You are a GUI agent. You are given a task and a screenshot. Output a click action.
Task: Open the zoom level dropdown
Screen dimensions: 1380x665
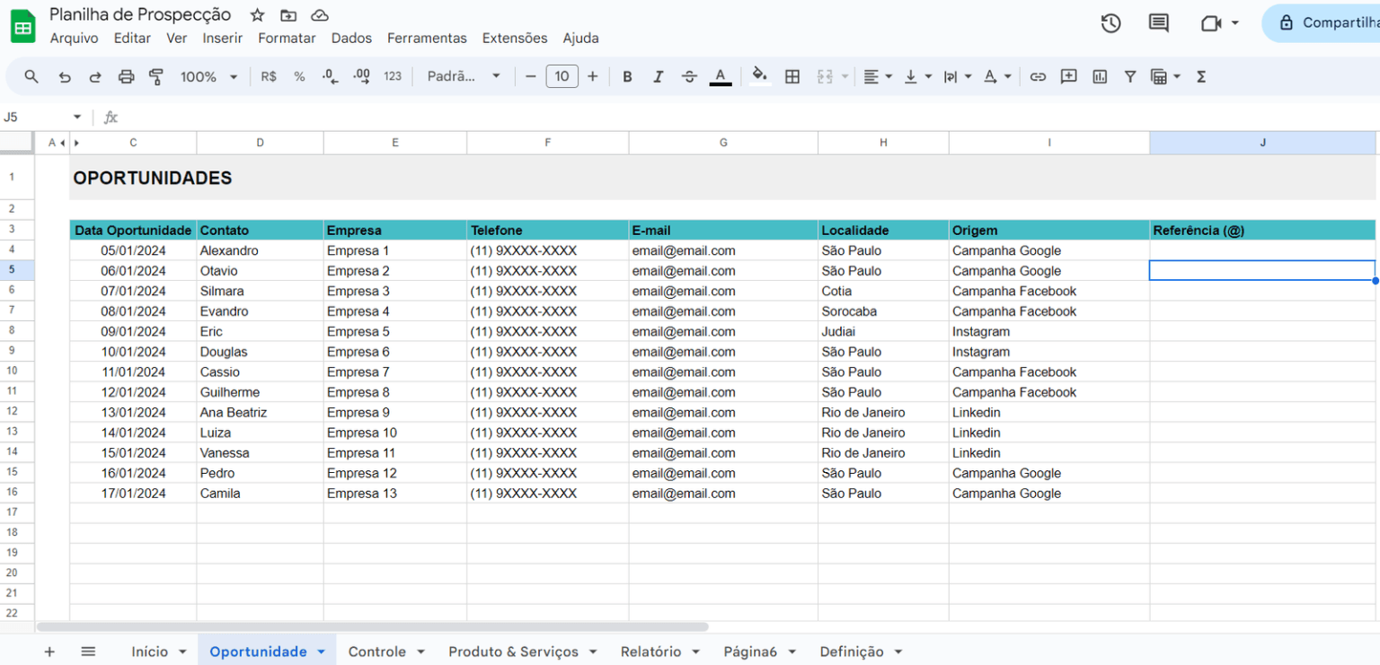point(208,76)
